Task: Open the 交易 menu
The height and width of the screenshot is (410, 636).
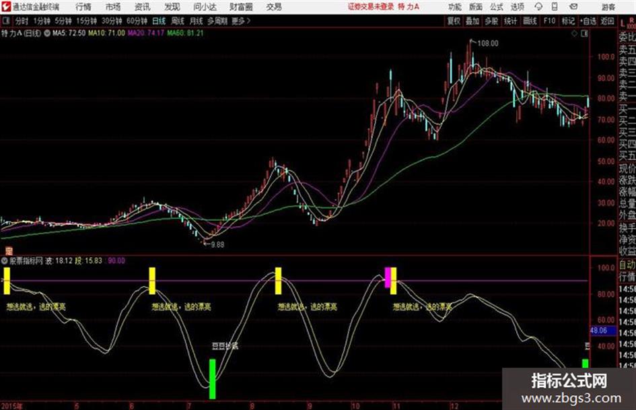Action: [274, 7]
